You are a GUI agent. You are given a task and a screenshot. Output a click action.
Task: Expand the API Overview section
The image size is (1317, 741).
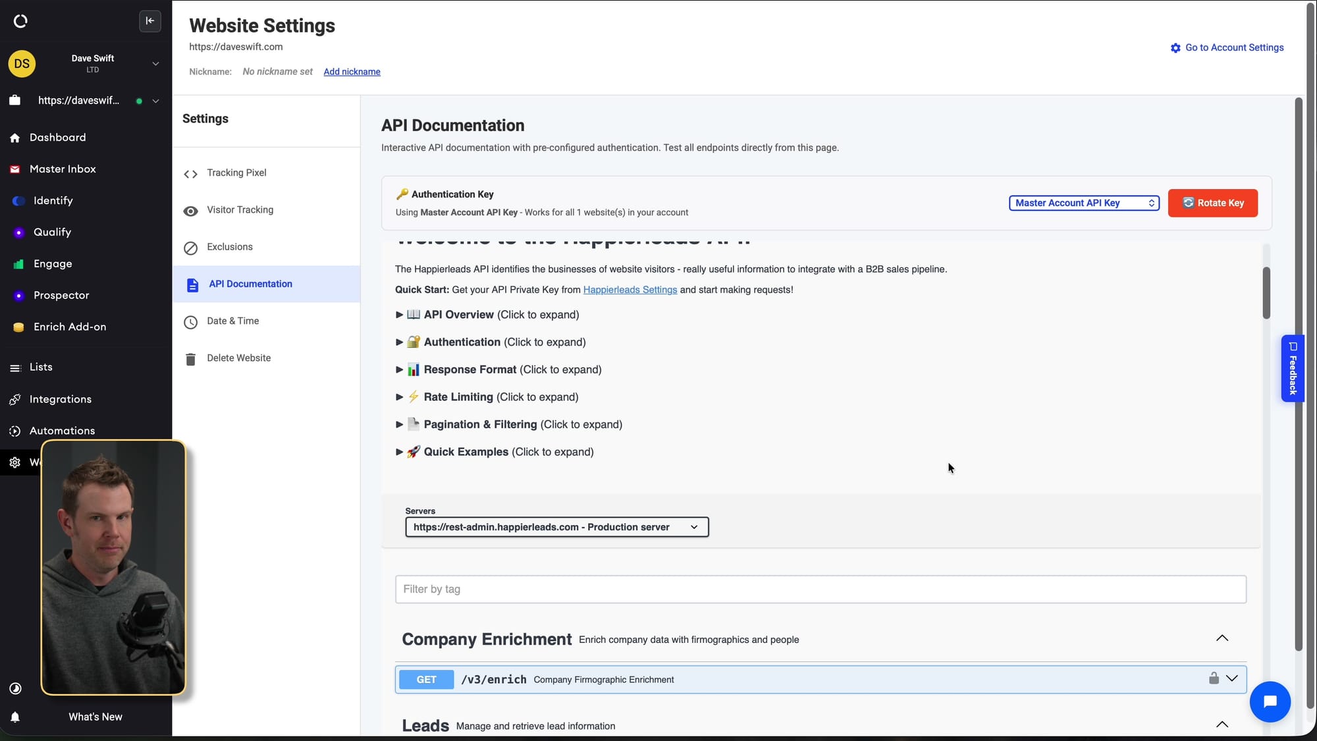[487, 315]
